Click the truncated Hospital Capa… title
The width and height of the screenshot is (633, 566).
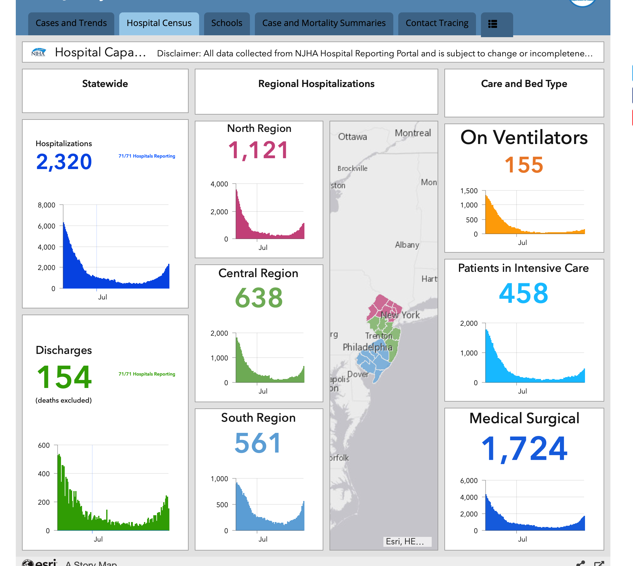(100, 53)
